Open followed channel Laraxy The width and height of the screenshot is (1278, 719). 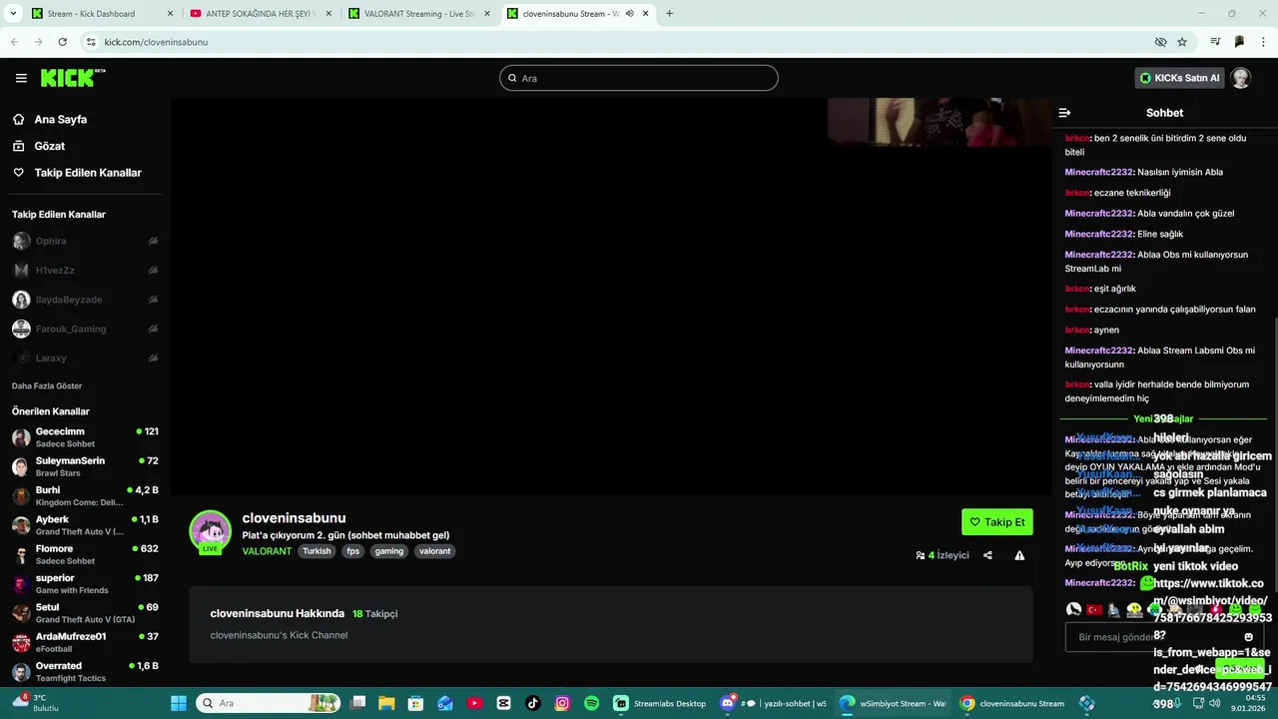[51, 358]
